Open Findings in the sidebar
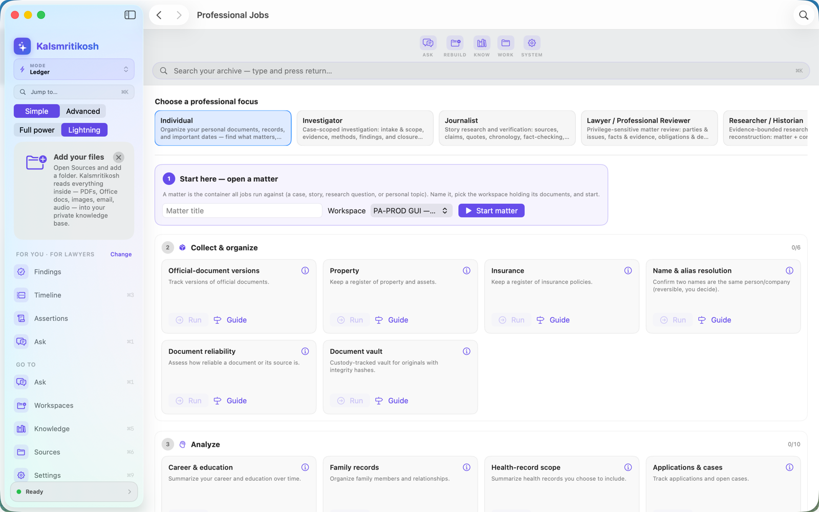The width and height of the screenshot is (819, 512). (x=74, y=272)
